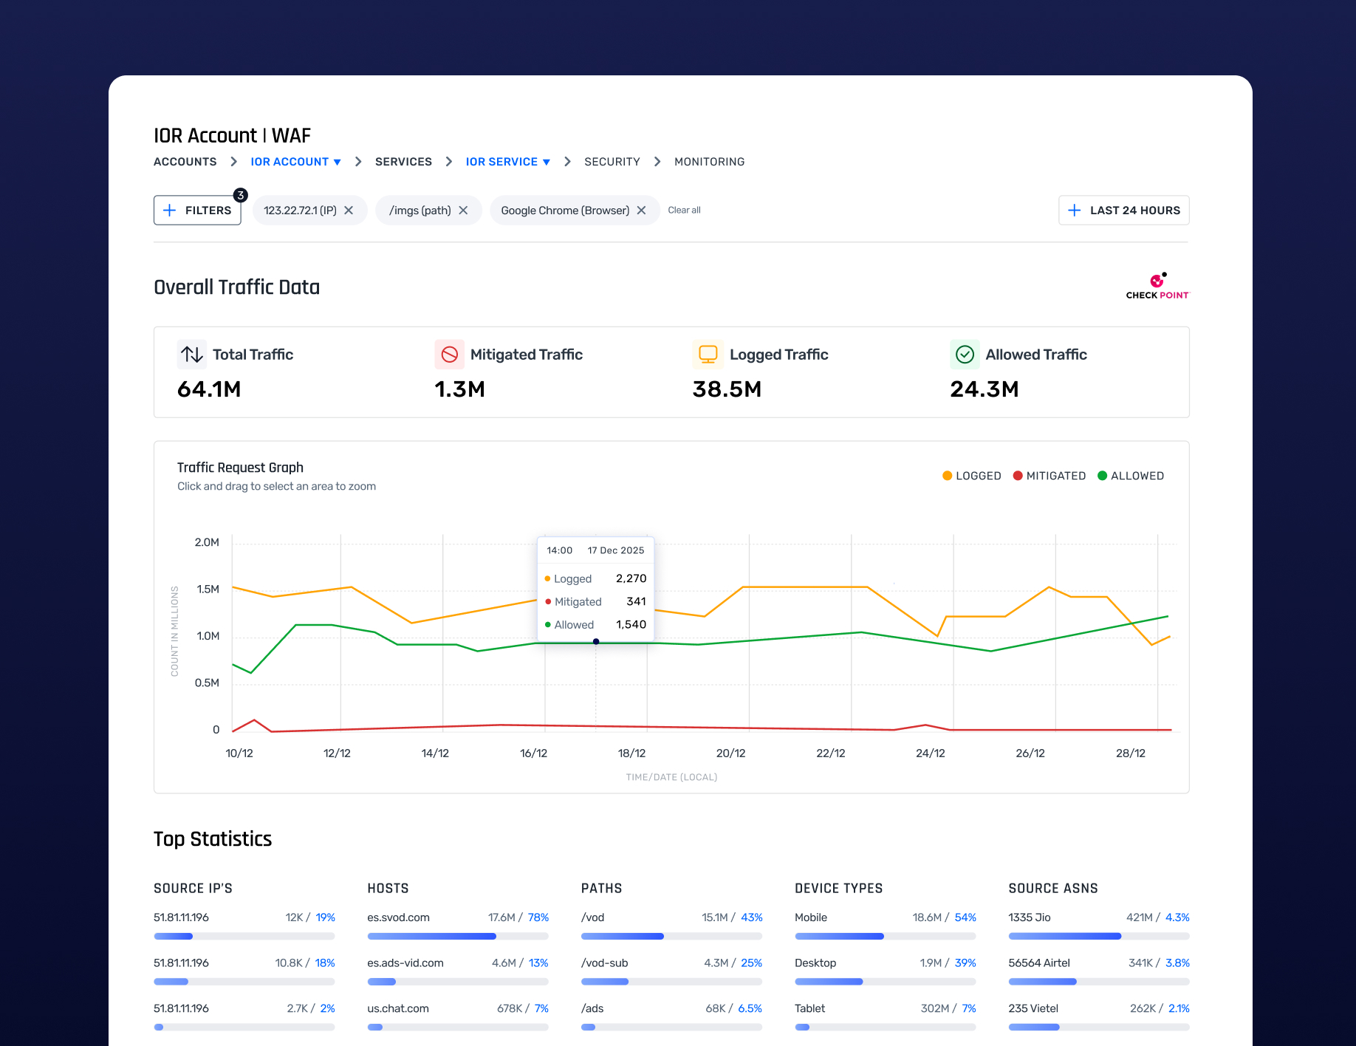Toggle the Mitigated series in legend
This screenshot has height=1046, width=1356.
[1049, 476]
